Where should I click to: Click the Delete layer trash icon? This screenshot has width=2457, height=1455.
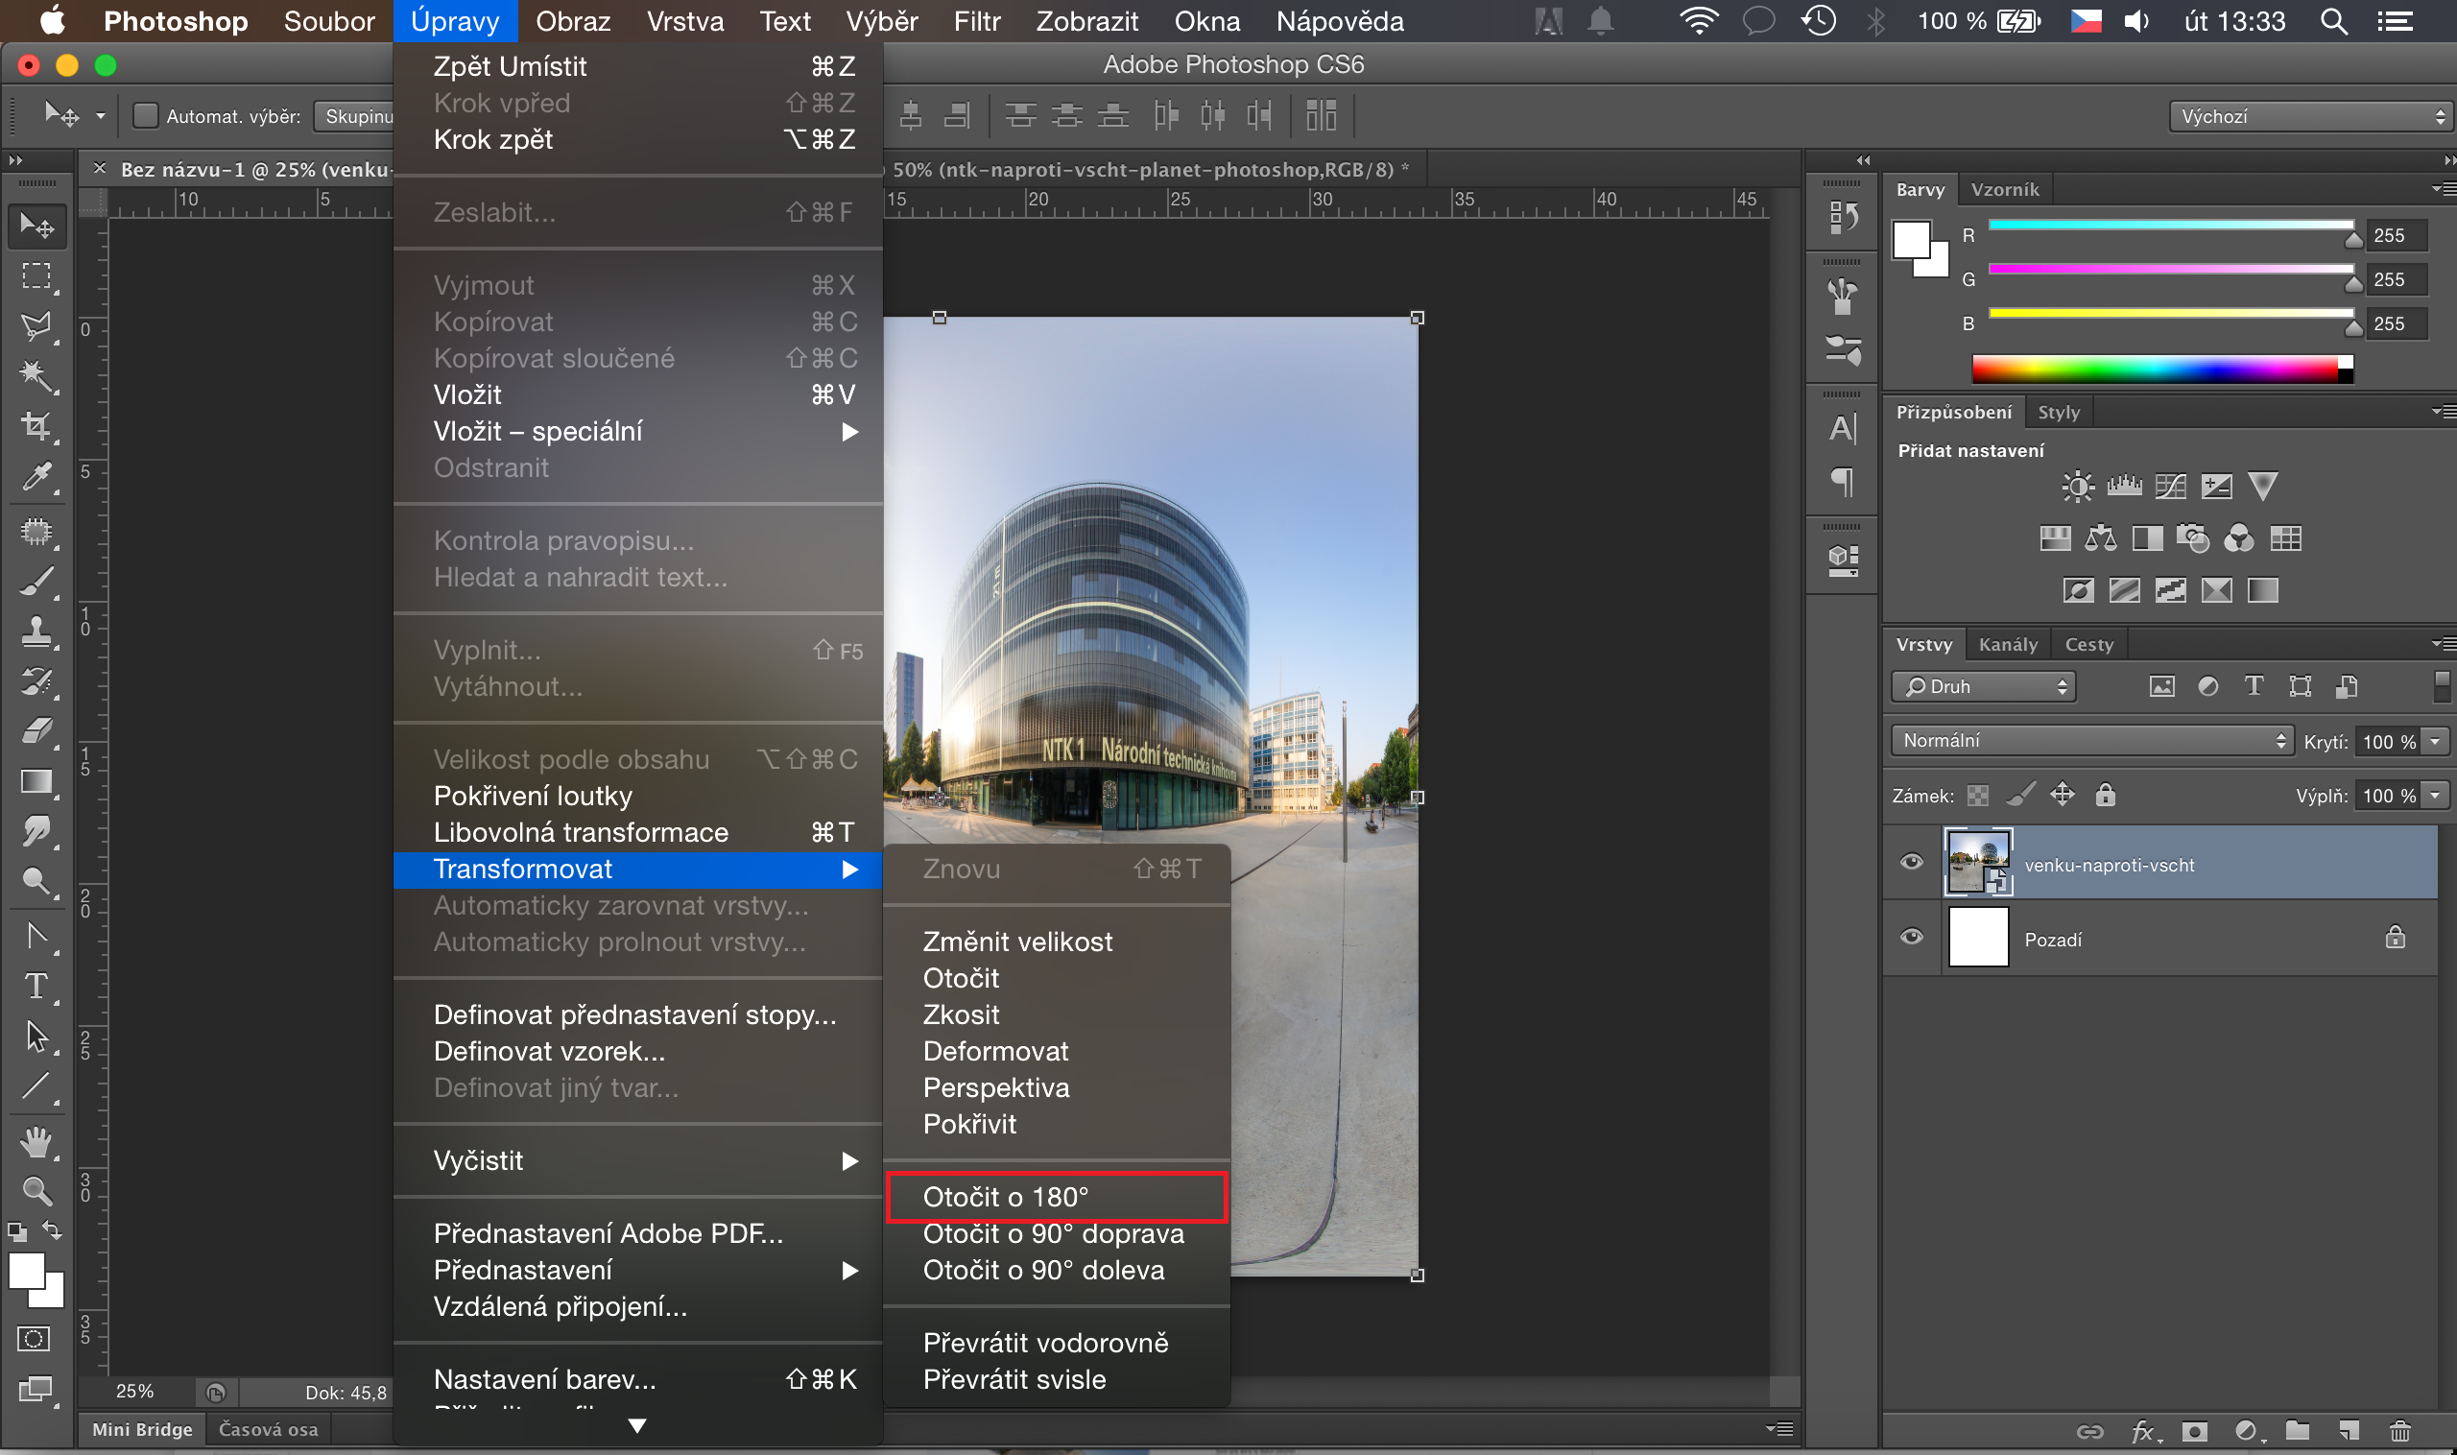pyautogui.click(x=2399, y=1431)
